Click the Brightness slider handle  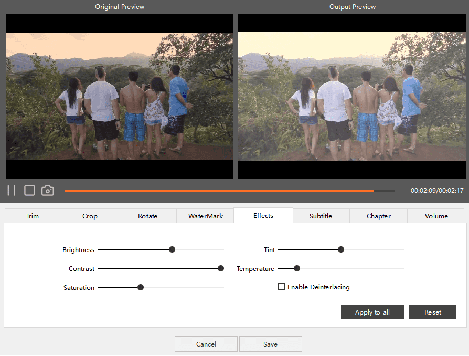pyautogui.click(x=172, y=249)
